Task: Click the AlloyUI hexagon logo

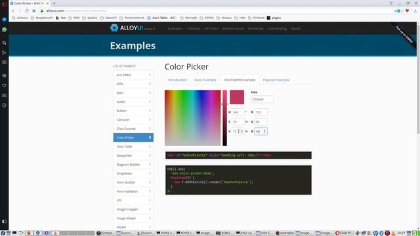Action: 114,28
